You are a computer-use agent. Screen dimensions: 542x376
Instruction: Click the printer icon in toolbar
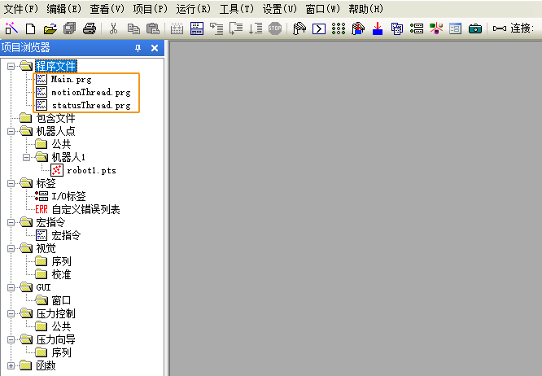[x=90, y=28]
